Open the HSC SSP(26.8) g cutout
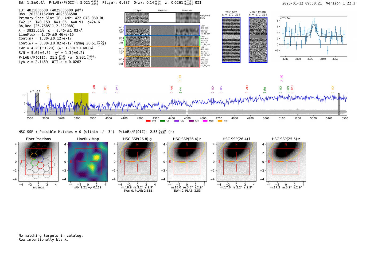 click(x=137, y=162)
